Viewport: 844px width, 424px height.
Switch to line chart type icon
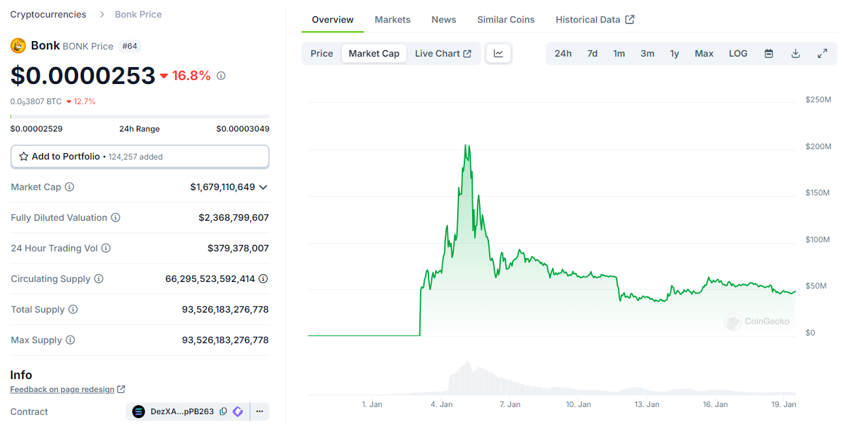click(x=499, y=53)
